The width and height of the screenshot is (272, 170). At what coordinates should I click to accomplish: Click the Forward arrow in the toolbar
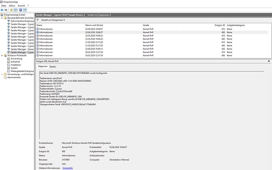pos(6,10)
